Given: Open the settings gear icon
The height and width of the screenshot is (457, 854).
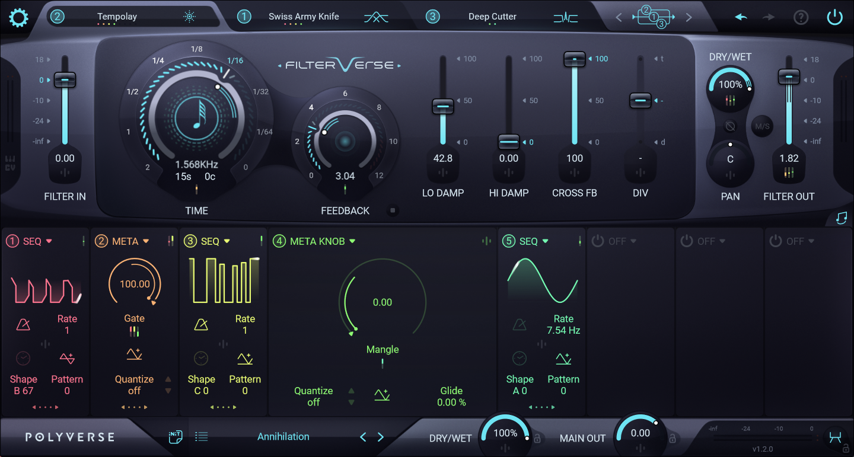Looking at the screenshot, I should point(18,17).
